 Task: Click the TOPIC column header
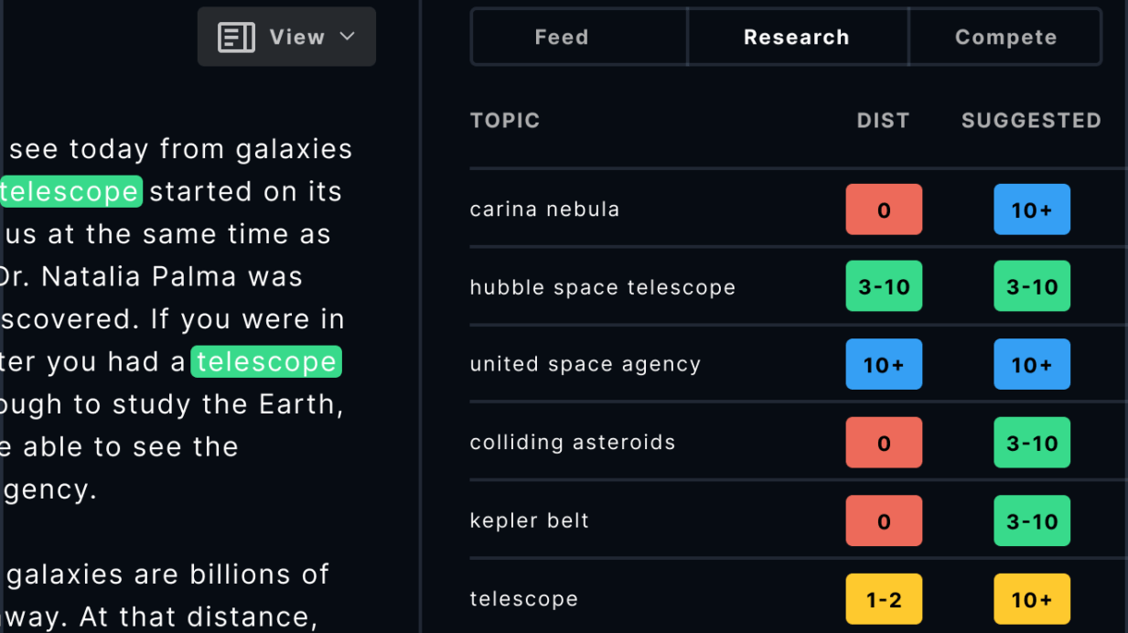coord(505,121)
